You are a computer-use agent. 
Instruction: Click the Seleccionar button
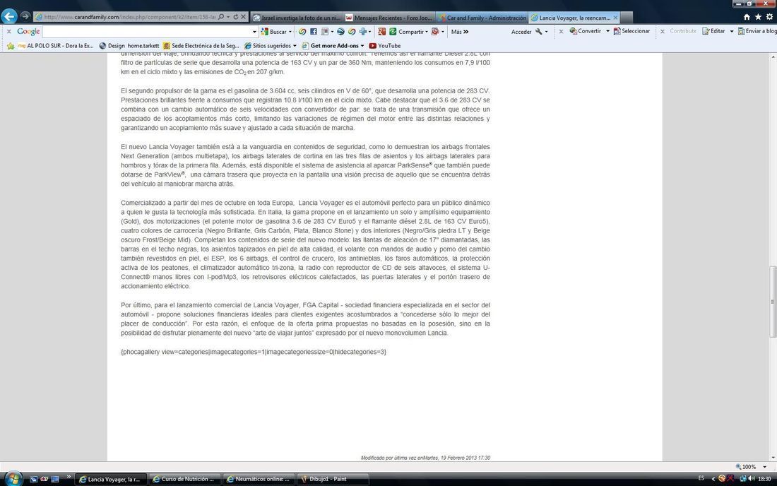tap(631, 31)
